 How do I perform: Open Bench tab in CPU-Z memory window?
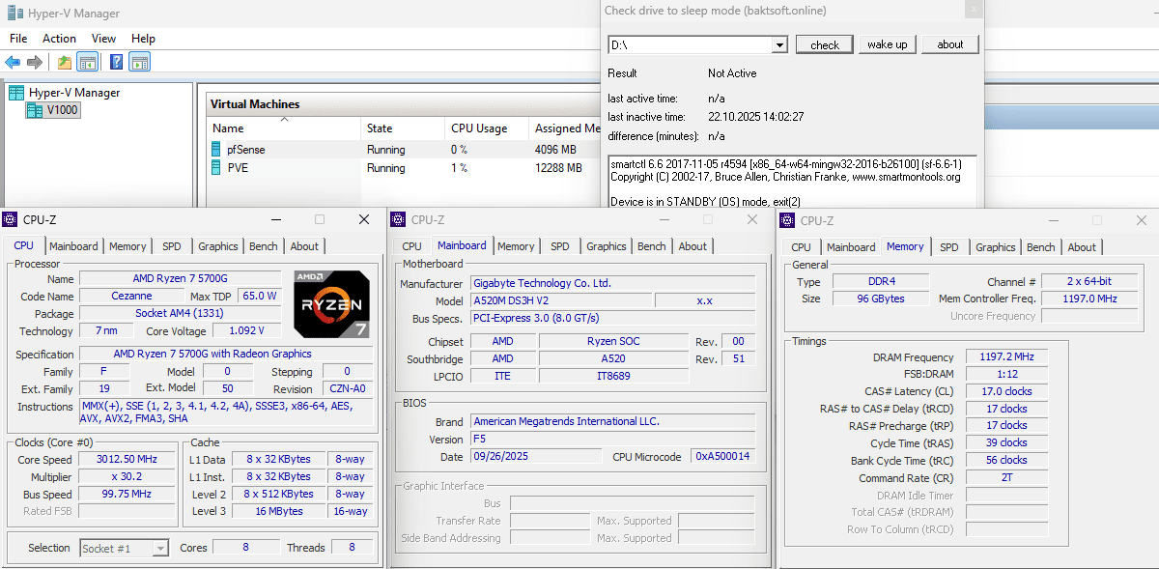(1041, 247)
